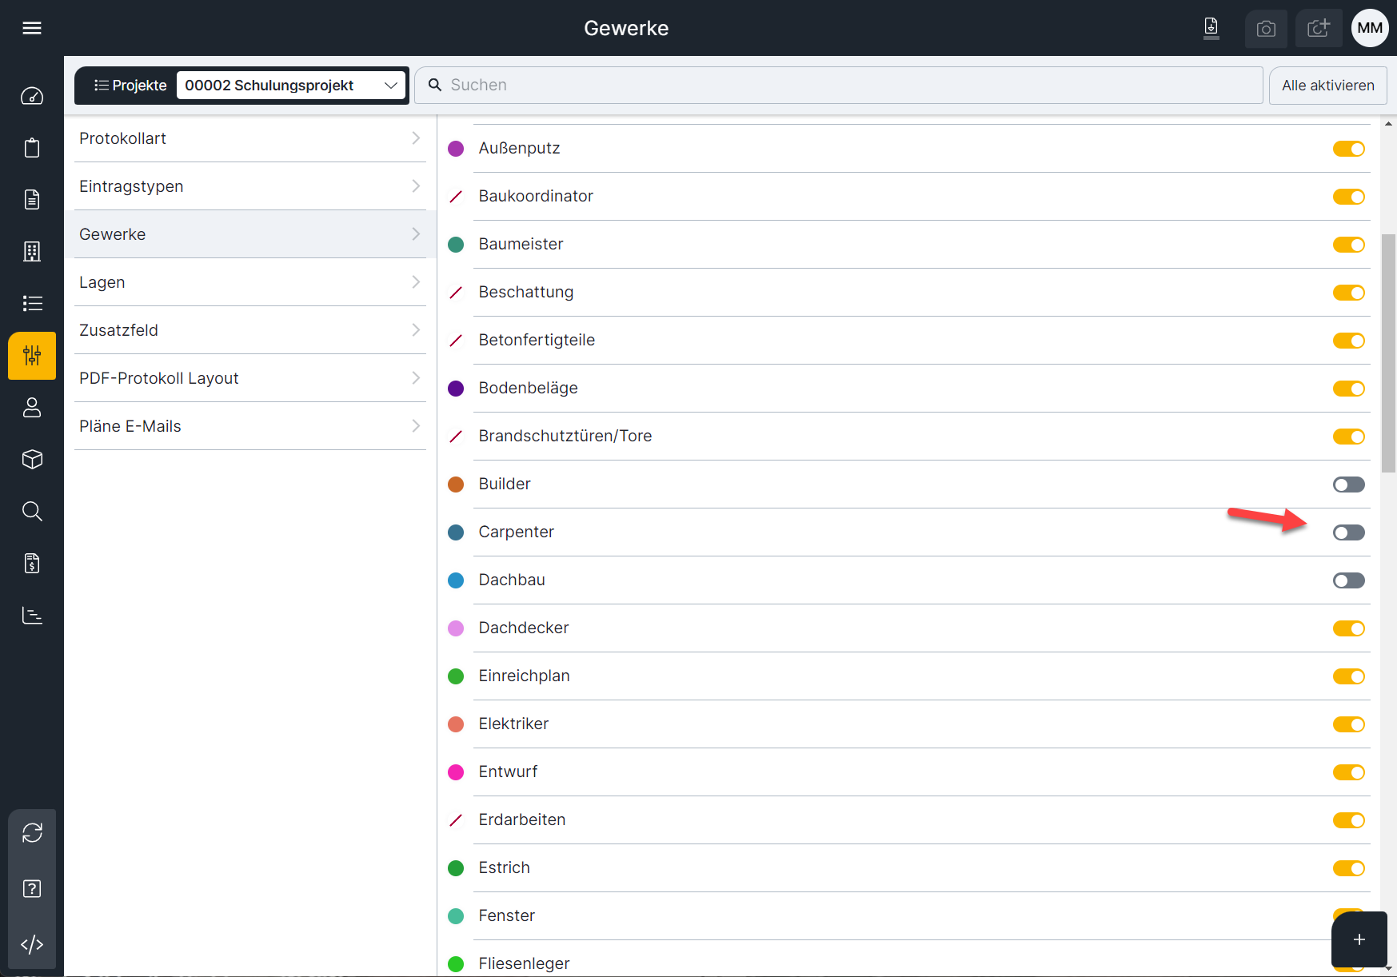This screenshot has height=977, width=1397.
Task: Enable the Builder toggle
Action: 1349,485
